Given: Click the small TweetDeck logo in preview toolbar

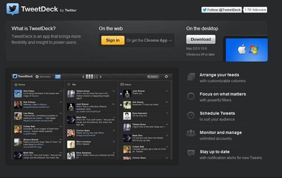Looking at the screenshot, I should tap(15, 77).
